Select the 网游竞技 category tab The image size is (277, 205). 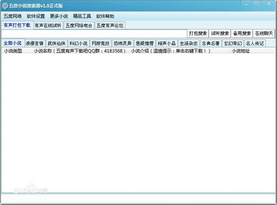(101, 43)
